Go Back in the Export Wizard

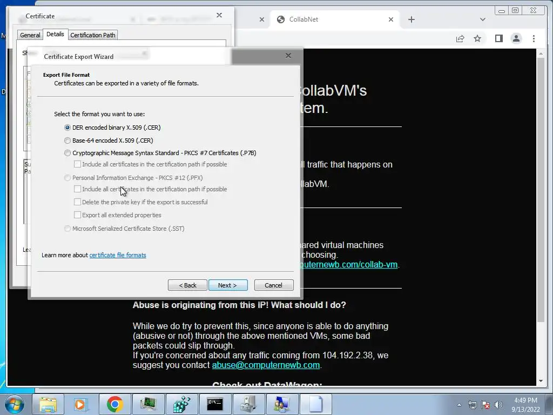(x=187, y=285)
